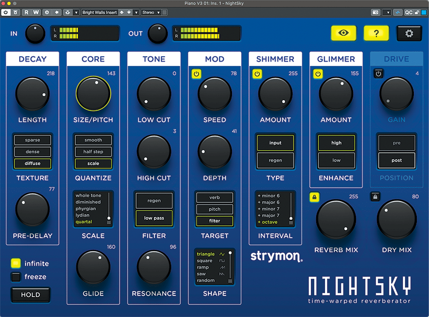
Task: Select sparse texture
Action: click(32, 140)
